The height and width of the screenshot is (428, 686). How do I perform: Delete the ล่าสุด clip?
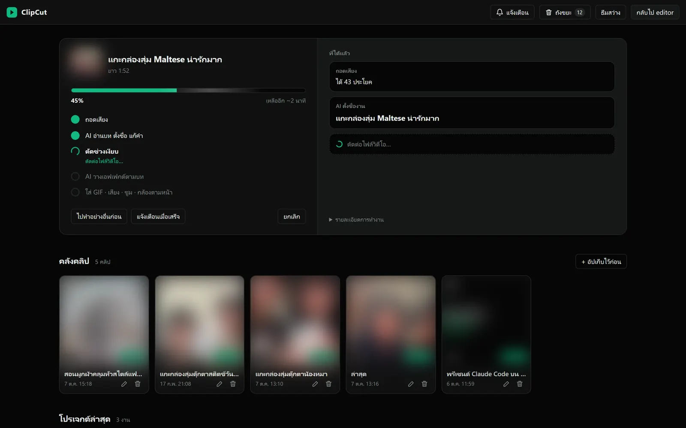[424, 384]
